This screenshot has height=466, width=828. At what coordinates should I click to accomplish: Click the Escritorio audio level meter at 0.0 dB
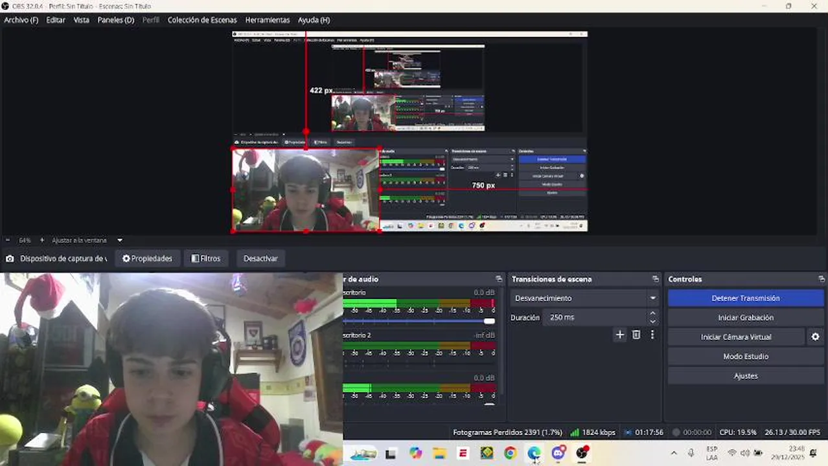point(419,303)
